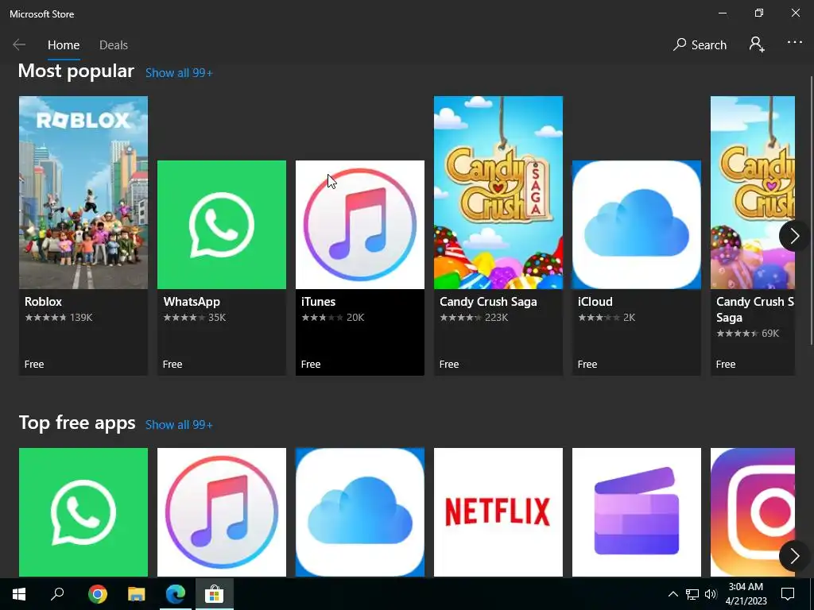Click the Roblox title text

pyautogui.click(x=43, y=302)
